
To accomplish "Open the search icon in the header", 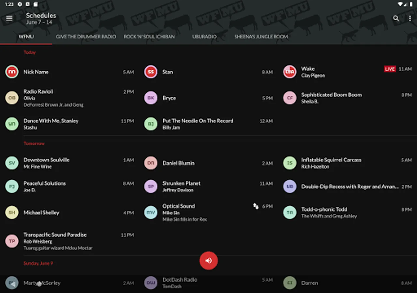I will pyautogui.click(x=396, y=19).
